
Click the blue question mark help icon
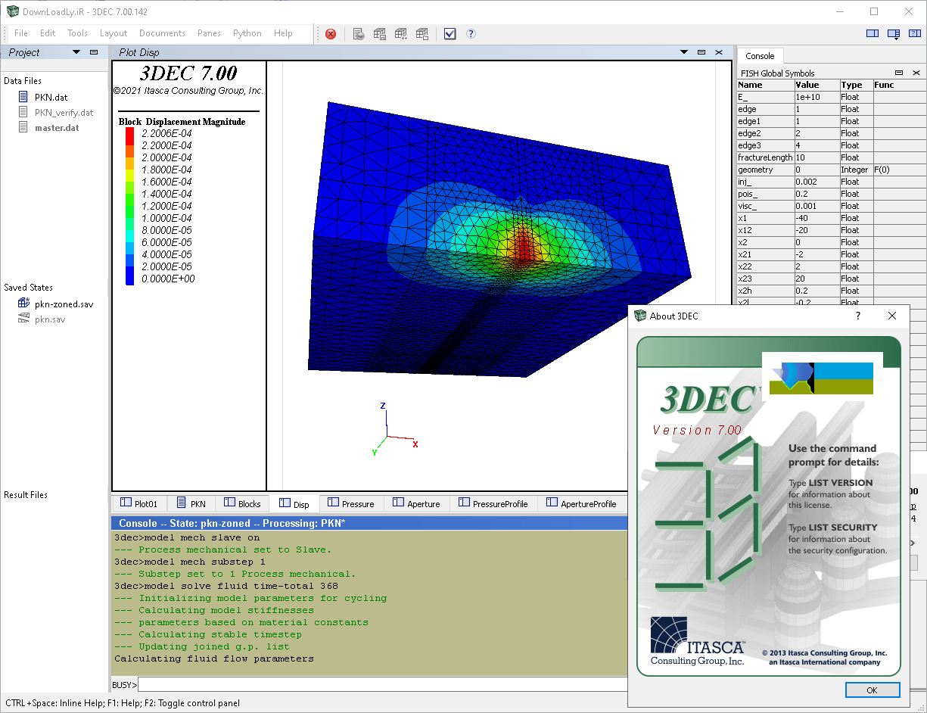471,33
